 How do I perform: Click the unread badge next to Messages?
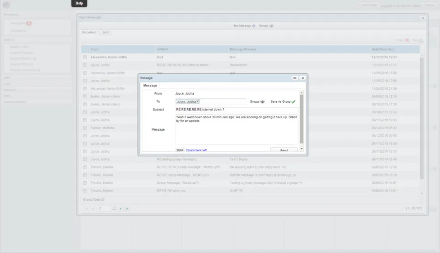pos(29,23)
